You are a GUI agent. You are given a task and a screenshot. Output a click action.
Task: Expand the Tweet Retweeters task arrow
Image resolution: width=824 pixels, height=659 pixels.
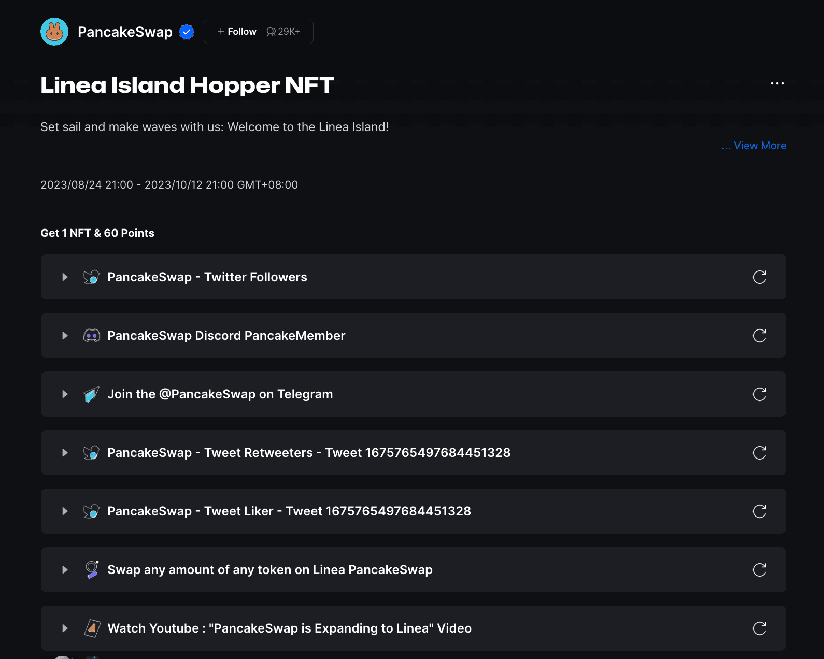pos(65,453)
